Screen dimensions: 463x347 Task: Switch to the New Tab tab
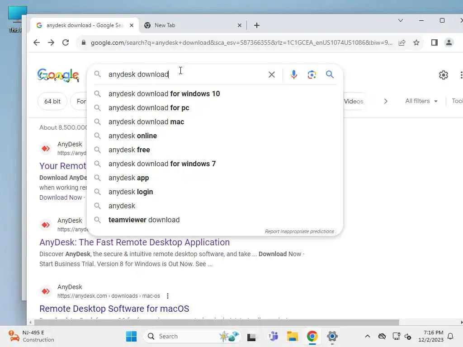tap(192, 25)
